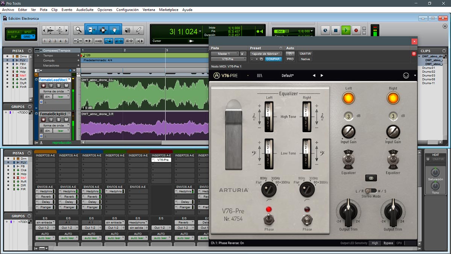Mute the FemaleBckpVcl track

click(x=66, y=120)
